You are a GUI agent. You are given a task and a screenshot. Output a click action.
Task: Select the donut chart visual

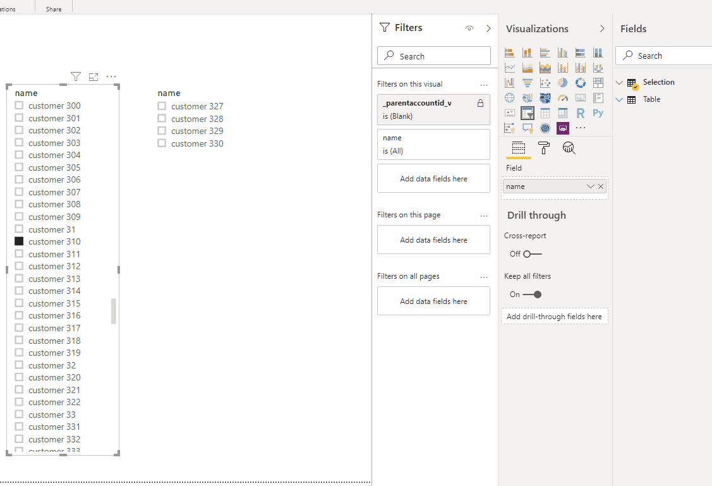tap(581, 83)
